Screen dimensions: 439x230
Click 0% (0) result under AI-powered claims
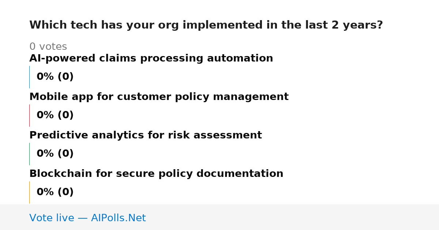55,77
